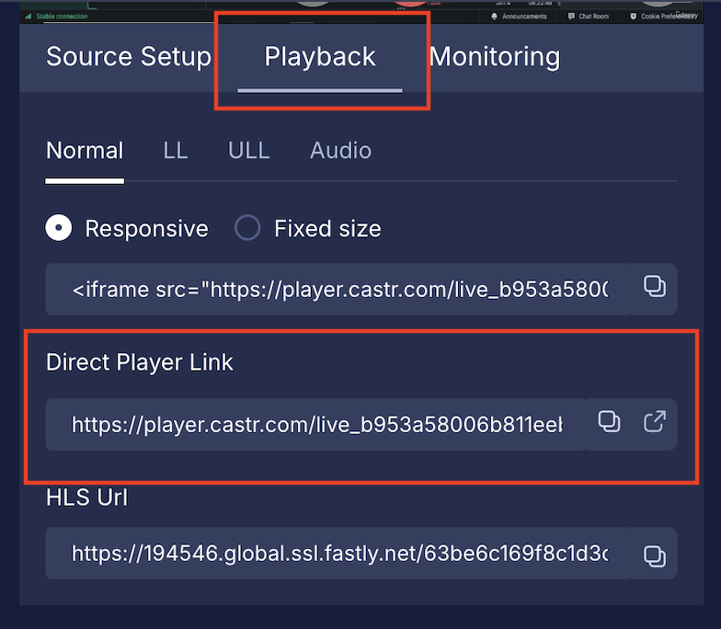The image size is (721, 629).
Task: Click the Announcements bell icon
Action: point(494,17)
